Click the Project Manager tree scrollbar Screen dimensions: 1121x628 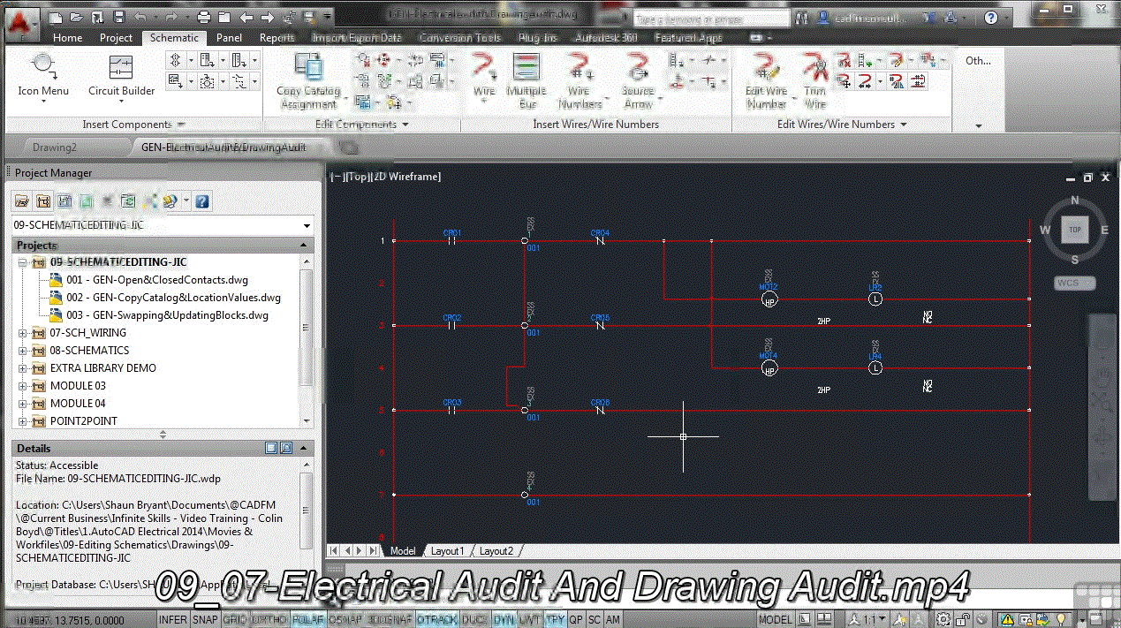point(307,327)
